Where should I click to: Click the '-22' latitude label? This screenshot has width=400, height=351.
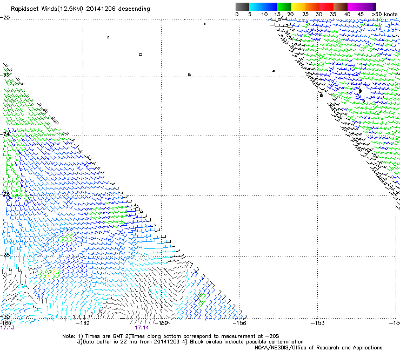(x=5, y=75)
